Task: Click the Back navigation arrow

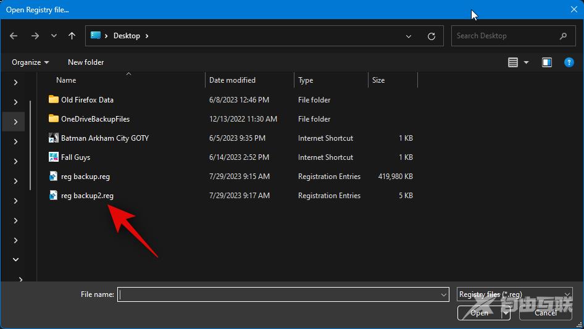Action: coord(14,36)
